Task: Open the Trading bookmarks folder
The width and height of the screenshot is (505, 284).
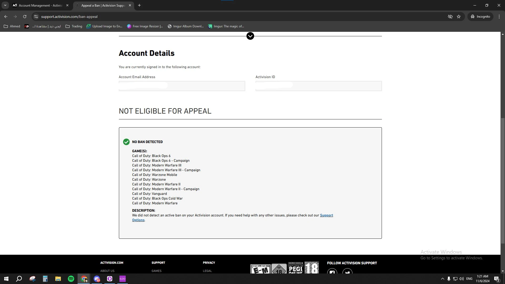Action: (x=74, y=26)
